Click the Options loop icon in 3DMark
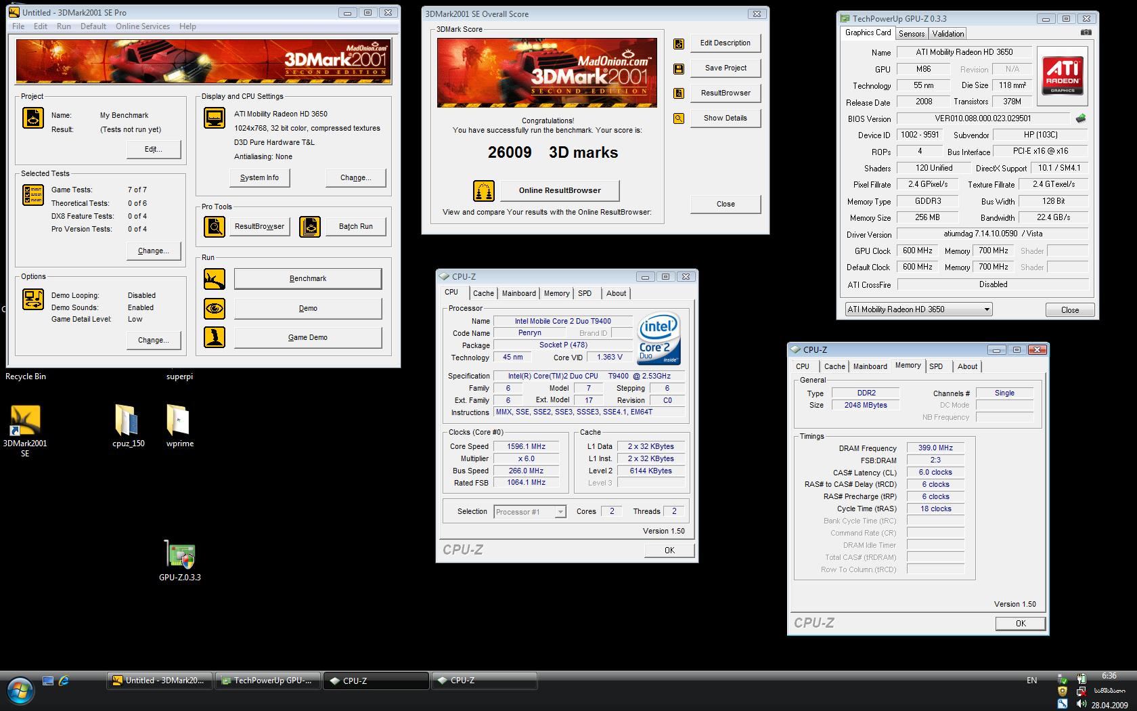 pyautogui.click(x=33, y=299)
